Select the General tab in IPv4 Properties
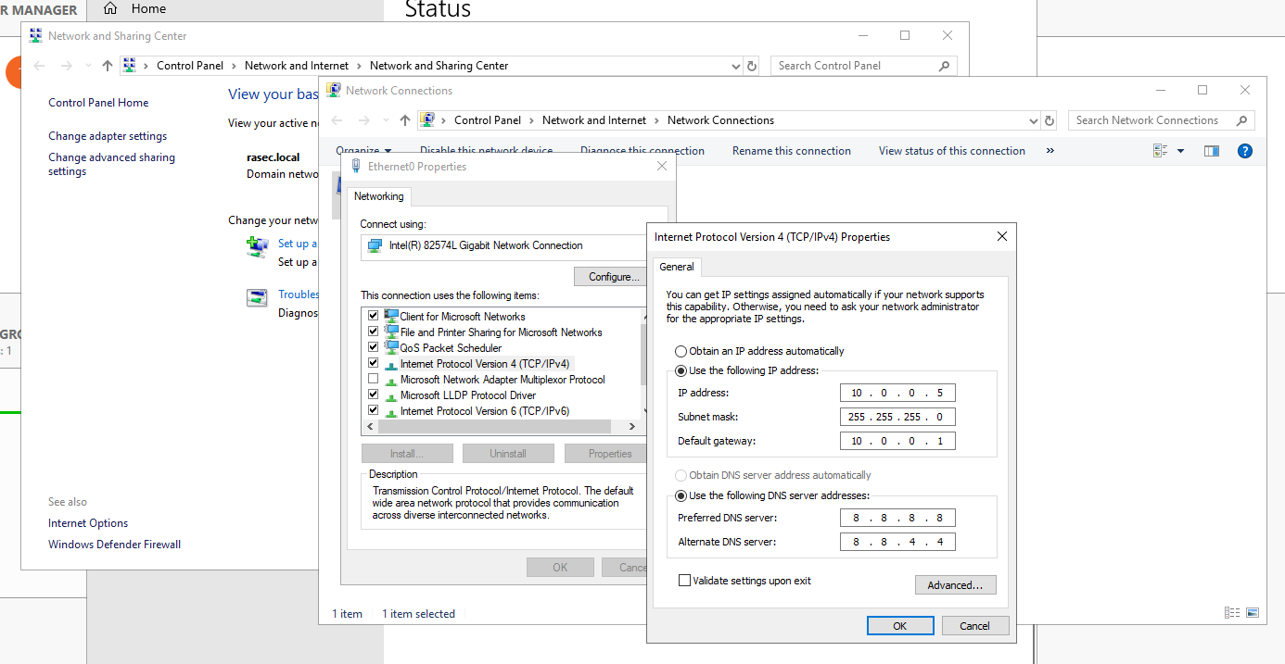Screen dimensions: 1285x664 tap(677, 267)
